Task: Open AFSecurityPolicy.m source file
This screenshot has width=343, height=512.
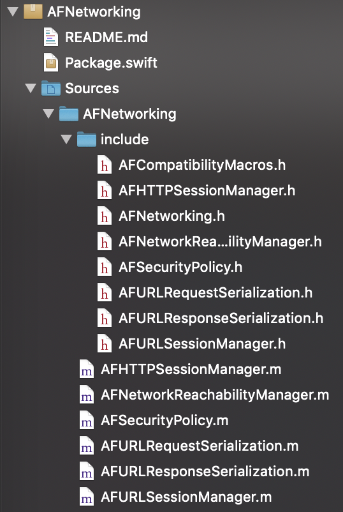Action: pyautogui.click(x=164, y=420)
